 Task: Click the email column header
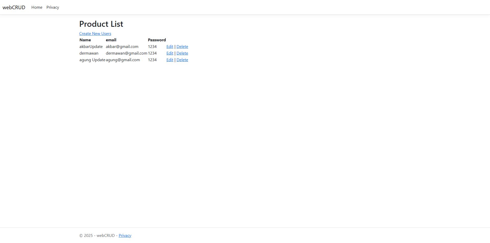pos(111,40)
